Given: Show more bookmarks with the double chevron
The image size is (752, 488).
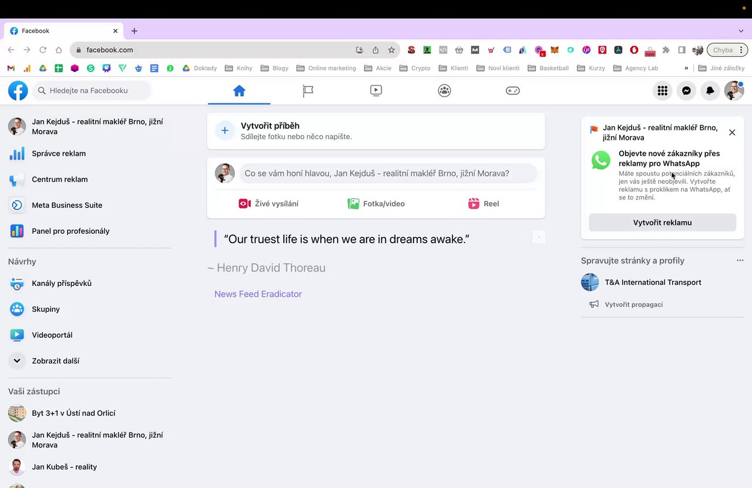Looking at the screenshot, I should [686, 68].
